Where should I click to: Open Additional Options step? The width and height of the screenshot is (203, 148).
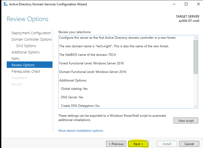(25, 52)
